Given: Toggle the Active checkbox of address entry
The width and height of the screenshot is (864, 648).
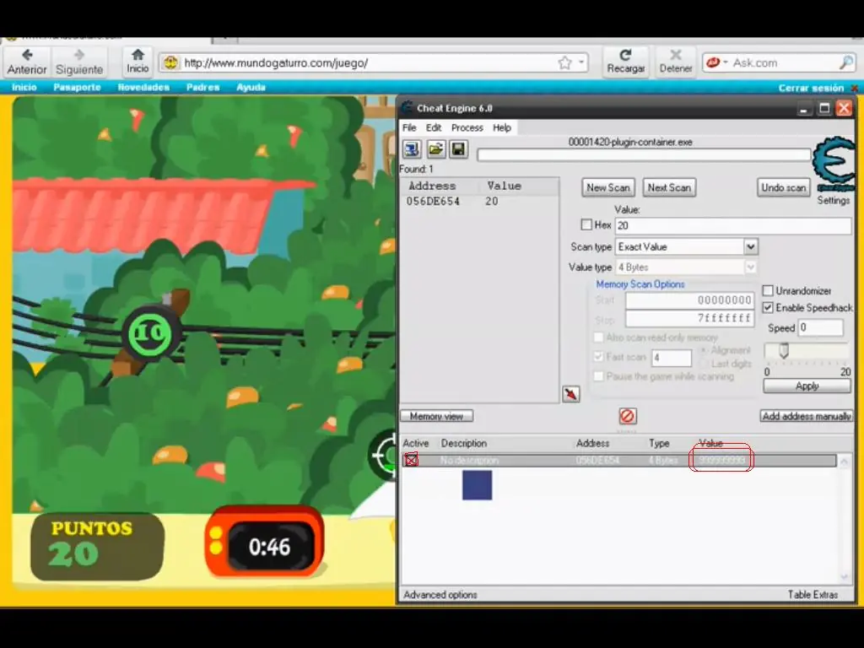Looking at the screenshot, I should [411, 460].
